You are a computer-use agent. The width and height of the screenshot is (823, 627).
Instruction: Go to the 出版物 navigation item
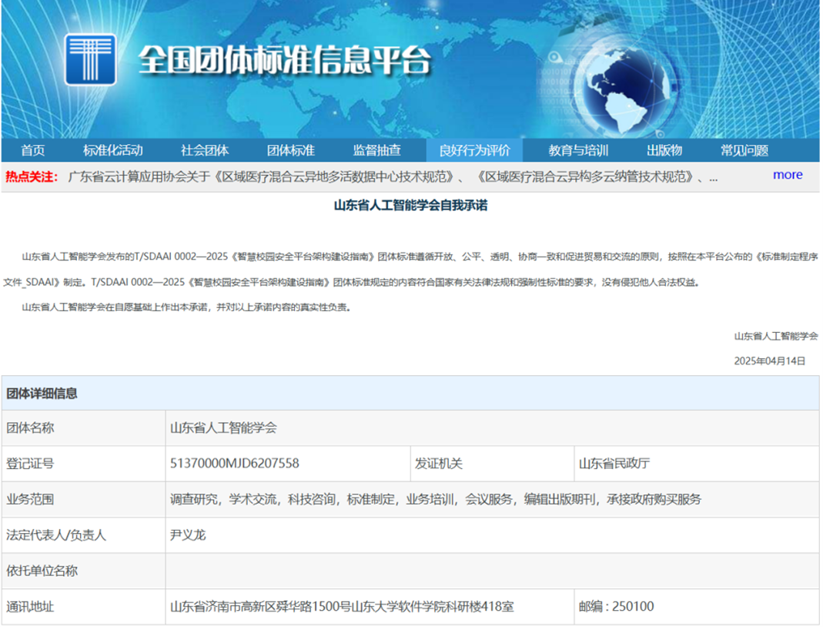pos(664,151)
